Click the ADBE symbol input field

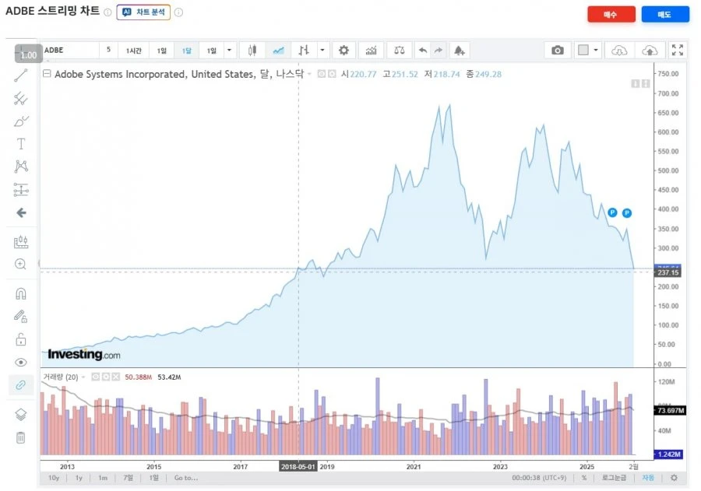tap(70, 50)
